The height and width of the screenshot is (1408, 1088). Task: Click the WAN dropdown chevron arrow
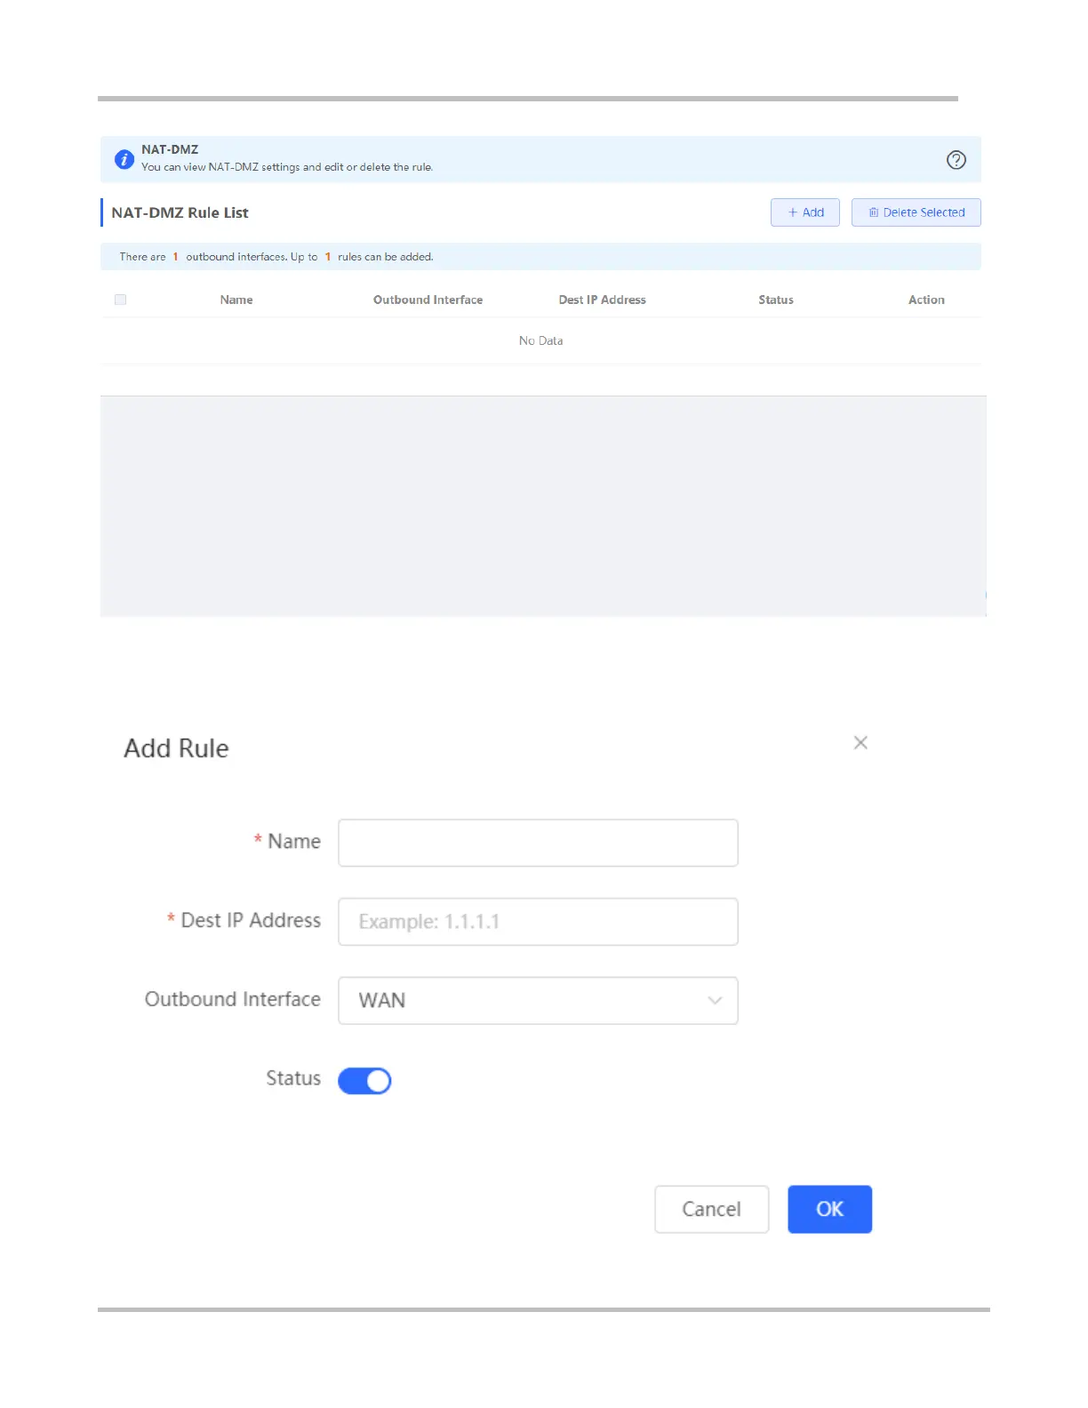[715, 1000]
